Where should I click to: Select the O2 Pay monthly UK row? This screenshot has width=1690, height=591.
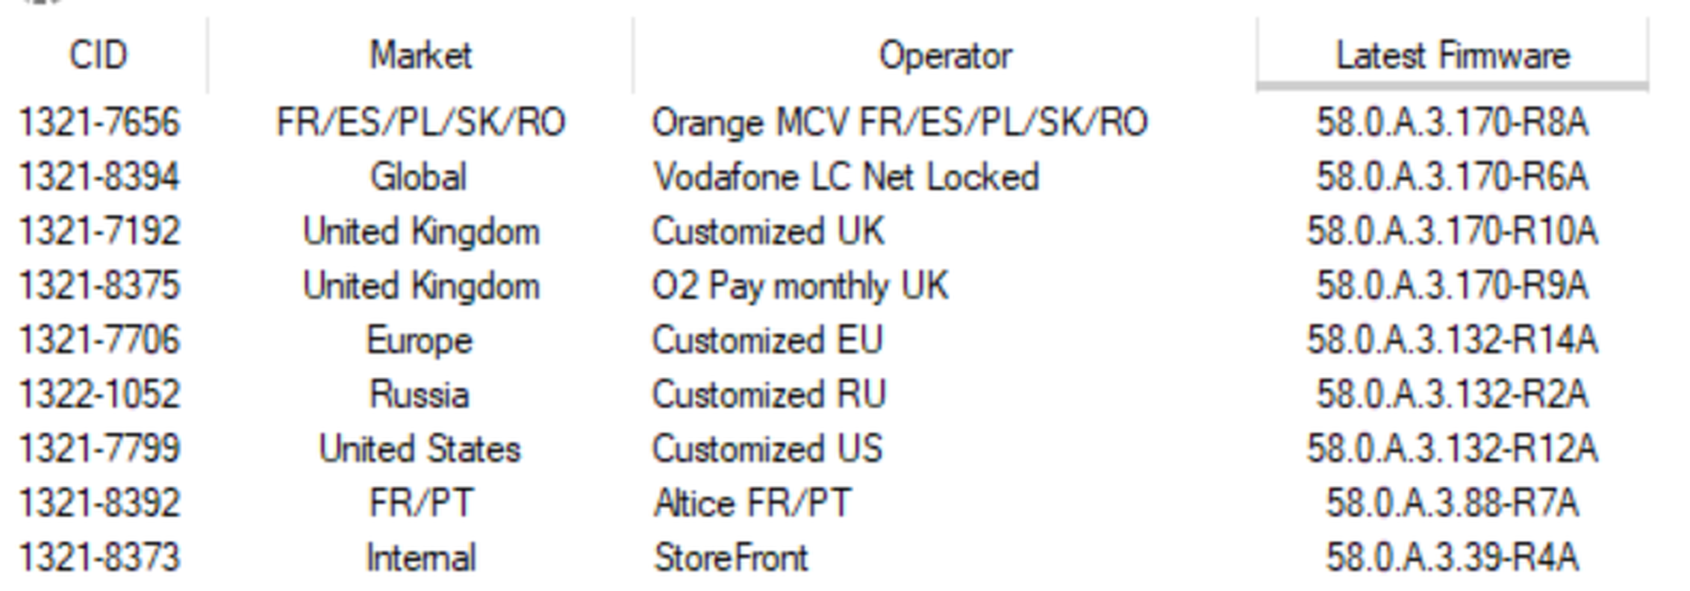(800, 286)
